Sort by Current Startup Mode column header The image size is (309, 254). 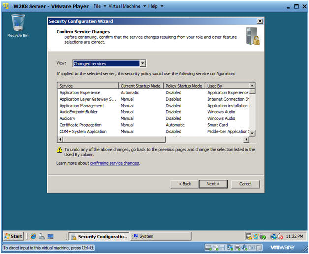(141, 86)
